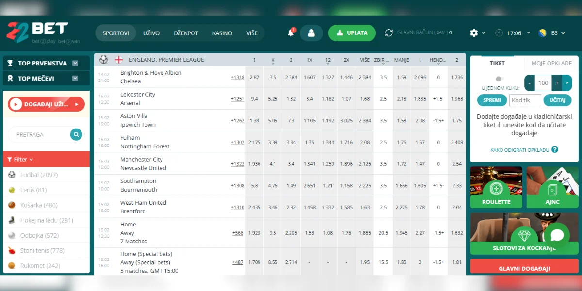Open the KASINO menu item
The image size is (582, 291).
[222, 33]
